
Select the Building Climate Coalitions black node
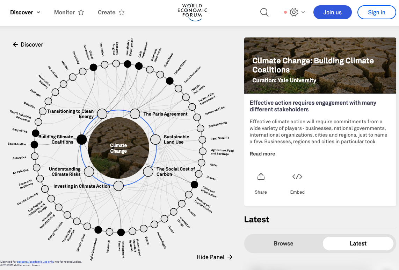82,139
